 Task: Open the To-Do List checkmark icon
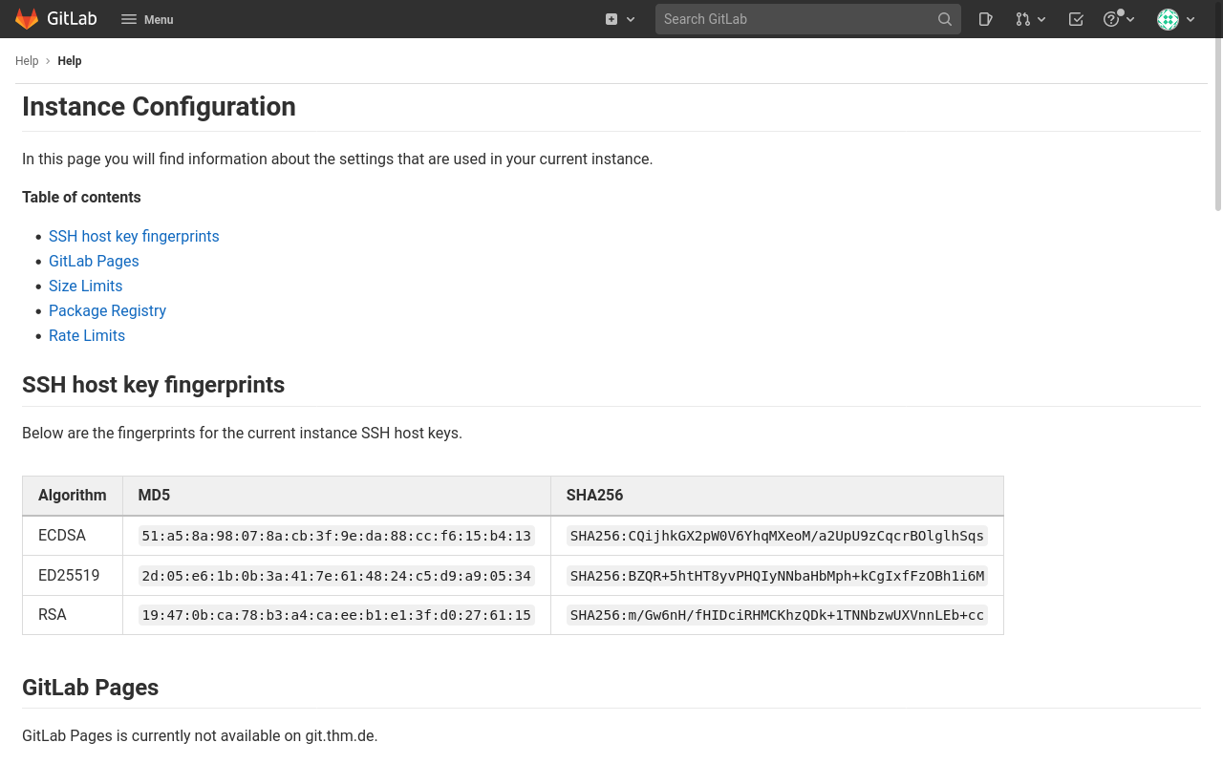point(1076,19)
